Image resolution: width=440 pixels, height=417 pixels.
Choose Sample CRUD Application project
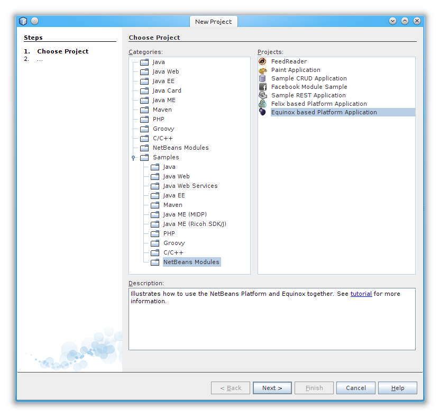tap(309, 78)
